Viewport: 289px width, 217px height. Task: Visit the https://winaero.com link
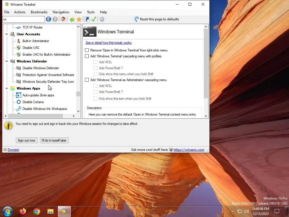click(x=189, y=150)
